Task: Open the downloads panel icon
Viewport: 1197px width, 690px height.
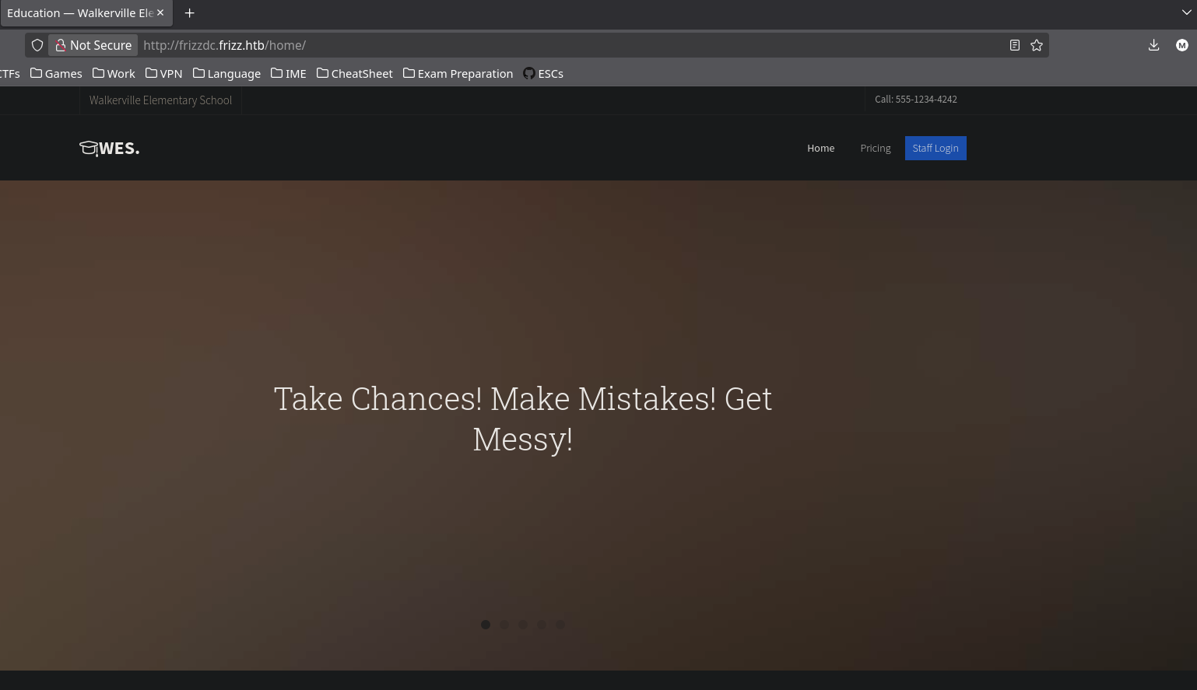Action: click(1153, 45)
